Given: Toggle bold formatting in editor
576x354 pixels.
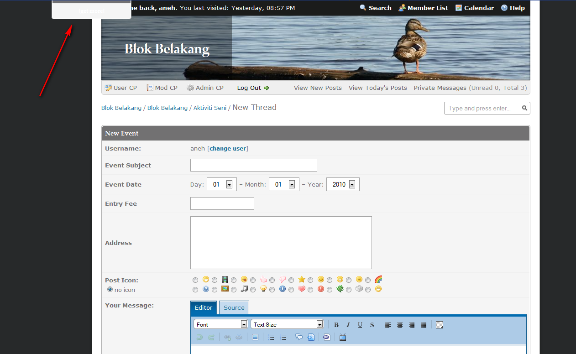Looking at the screenshot, I should click(336, 325).
